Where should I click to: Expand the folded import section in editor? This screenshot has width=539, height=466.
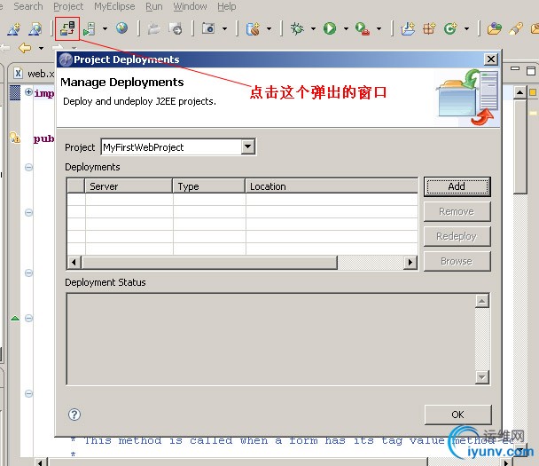[x=28, y=92]
